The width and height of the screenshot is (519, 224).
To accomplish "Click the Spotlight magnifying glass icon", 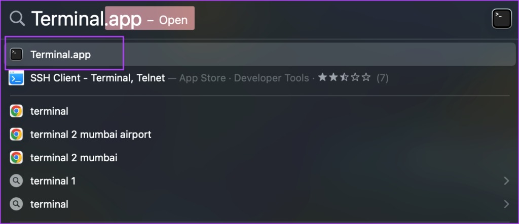I will tap(17, 18).
